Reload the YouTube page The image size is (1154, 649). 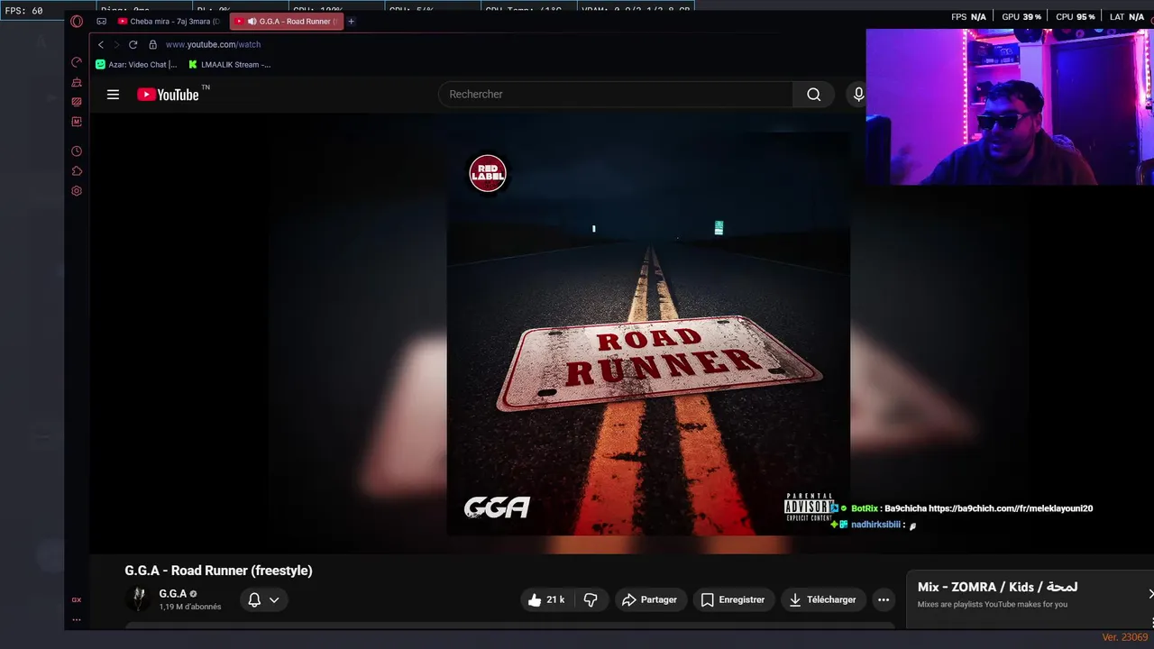pos(133,44)
